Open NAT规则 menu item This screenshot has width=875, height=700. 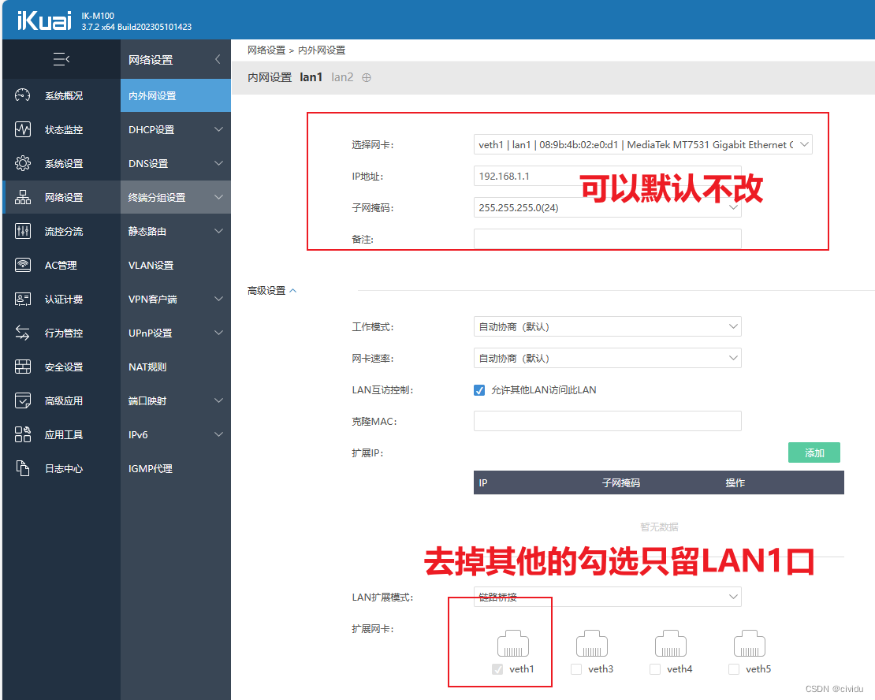(x=175, y=367)
